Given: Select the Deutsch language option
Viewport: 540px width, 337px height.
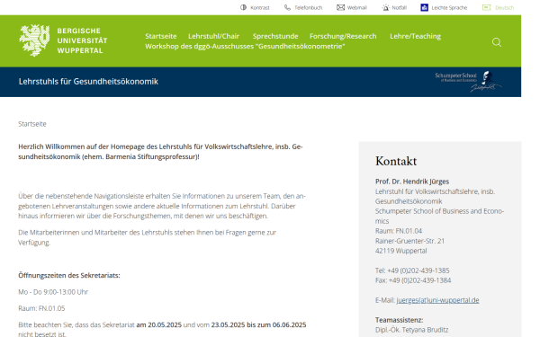Looking at the screenshot, I should click(x=505, y=7).
